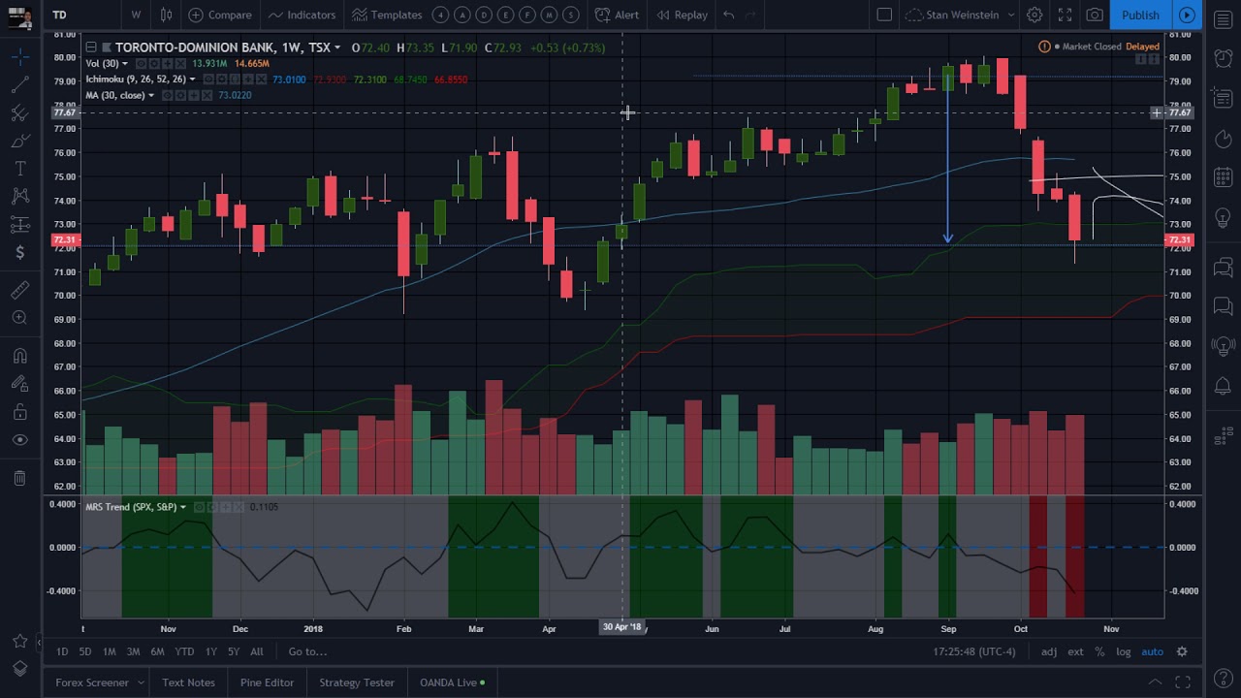Image resolution: width=1241 pixels, height=698 pixels.
Task: Select the brush drawing tool
Action: pyautogui.click(x=19, y=142)
